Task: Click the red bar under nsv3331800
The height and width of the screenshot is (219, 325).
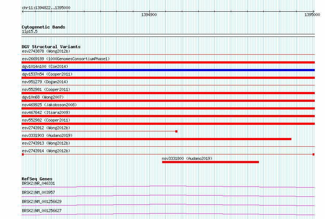Action: 210,162
